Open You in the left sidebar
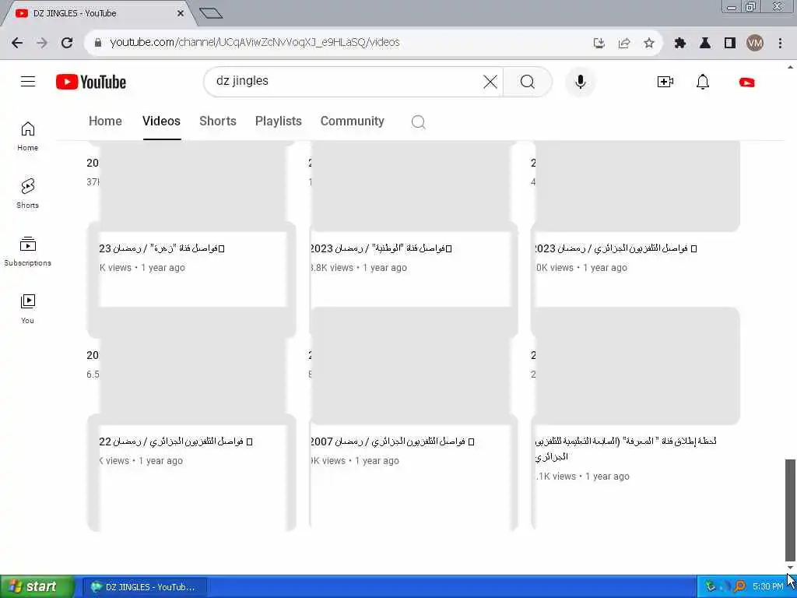Image resolution: width=797 pixels, height=598 pixels. [x=27, y=308]
